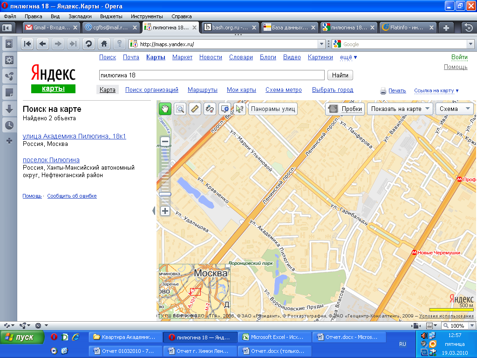Open улица Академика Пилюгина, 18к1 result

(x=74, y=137)
